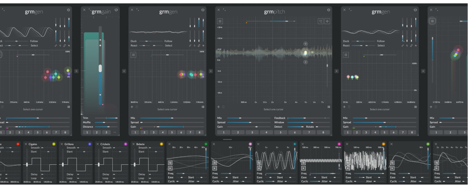Image resolution: width=468 pixels, height=188 pixels.
Task: Click the grid icon in far-right module
Action: coord(432,21)
